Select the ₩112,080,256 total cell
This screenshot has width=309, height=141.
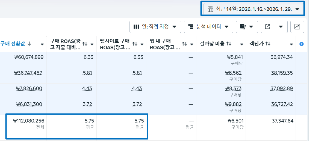click(x=29, y=121)
